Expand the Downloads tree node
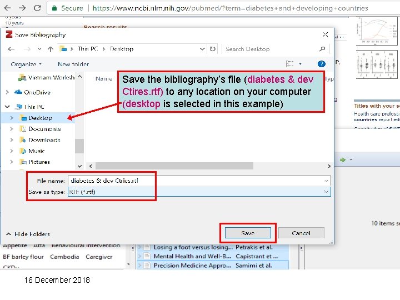This screenshot has height=300, width=400. click(12, 140)
